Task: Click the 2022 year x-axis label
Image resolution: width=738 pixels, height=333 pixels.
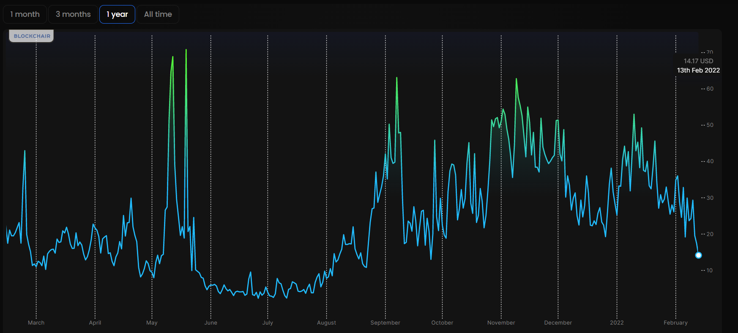Action: [617, 322]
